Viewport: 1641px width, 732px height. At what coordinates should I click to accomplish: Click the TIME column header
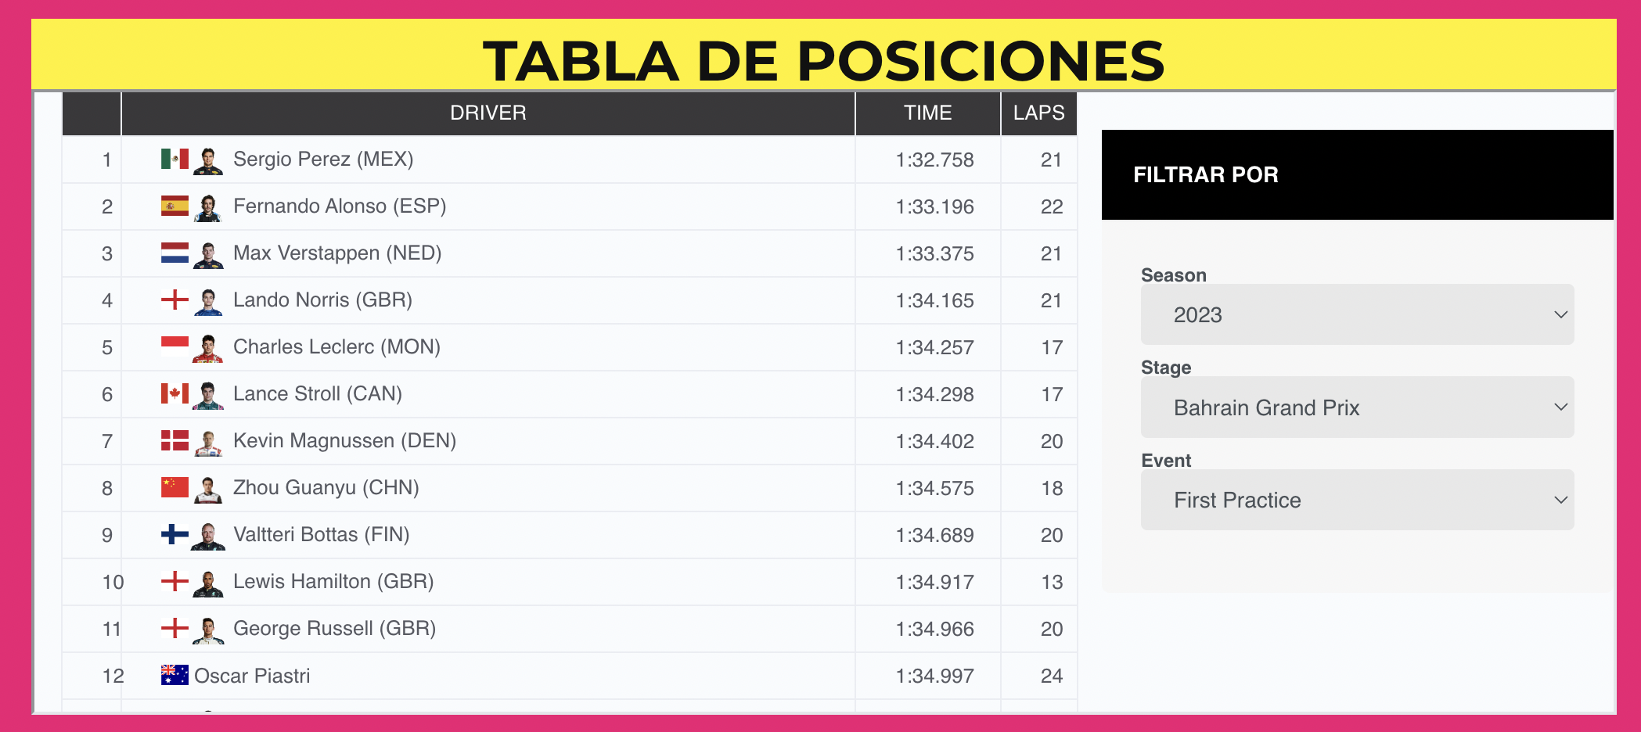coord(927,113)
